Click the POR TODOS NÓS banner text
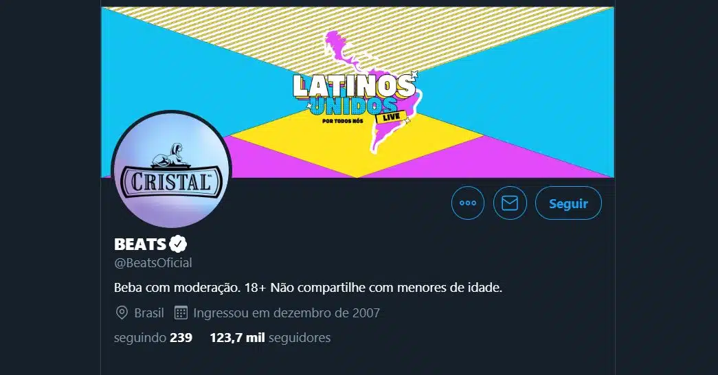Viewport: 718px width, 375px height. pyautogui.click(x=343, y=121)
